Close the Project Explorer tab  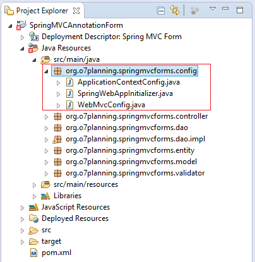[x=76, y=11]
